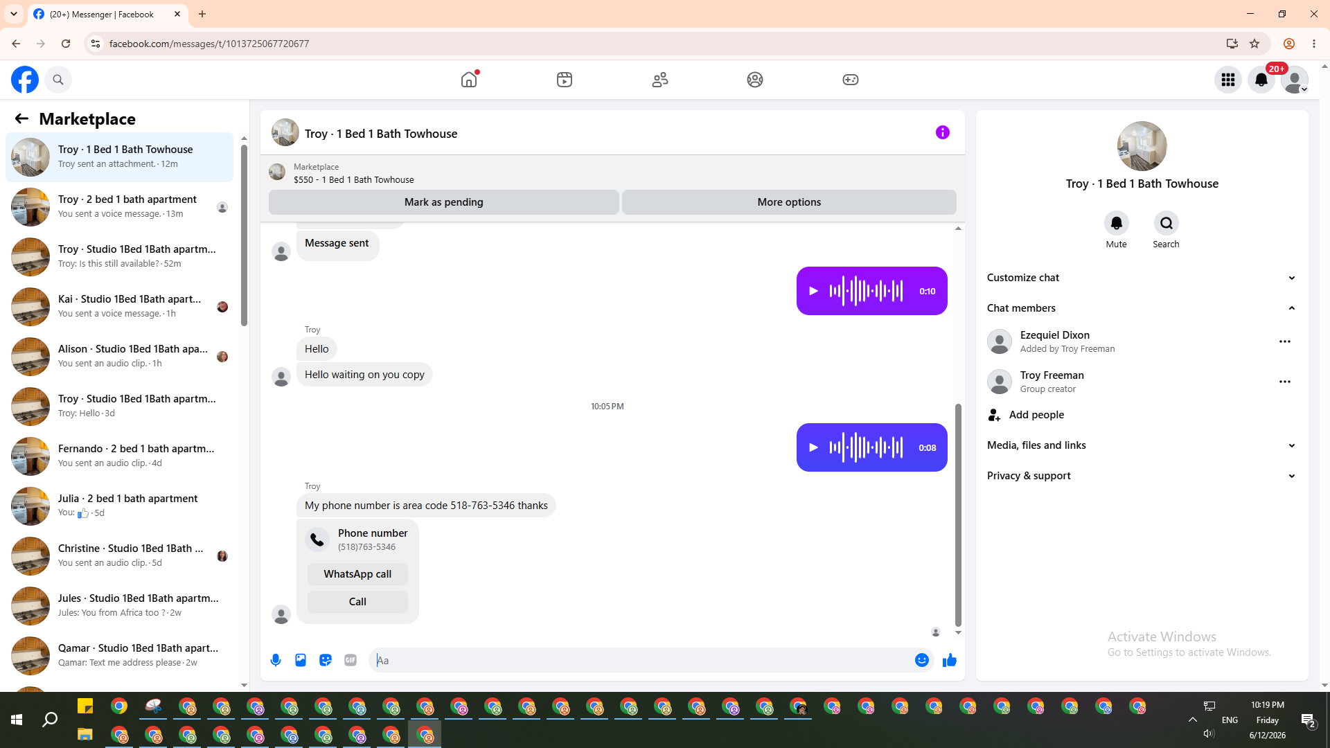Send a voice clip with microphone icon
This screenshot has width=1330, height=748.
[276, 660]
